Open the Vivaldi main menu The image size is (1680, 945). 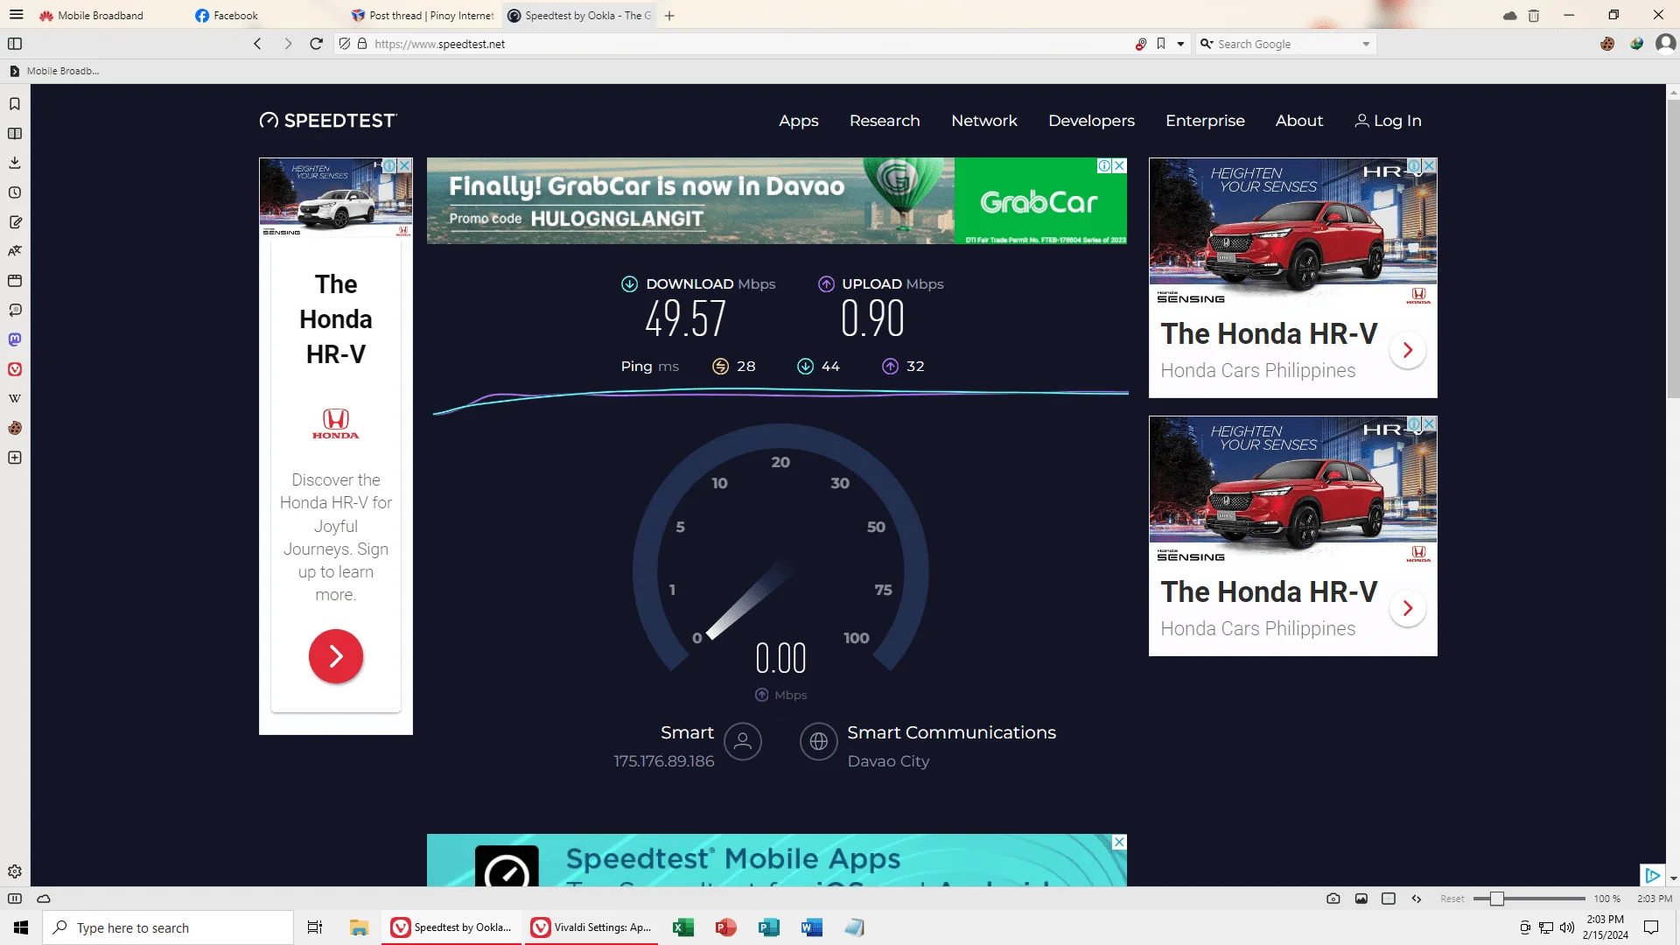(x=16, y=15)
